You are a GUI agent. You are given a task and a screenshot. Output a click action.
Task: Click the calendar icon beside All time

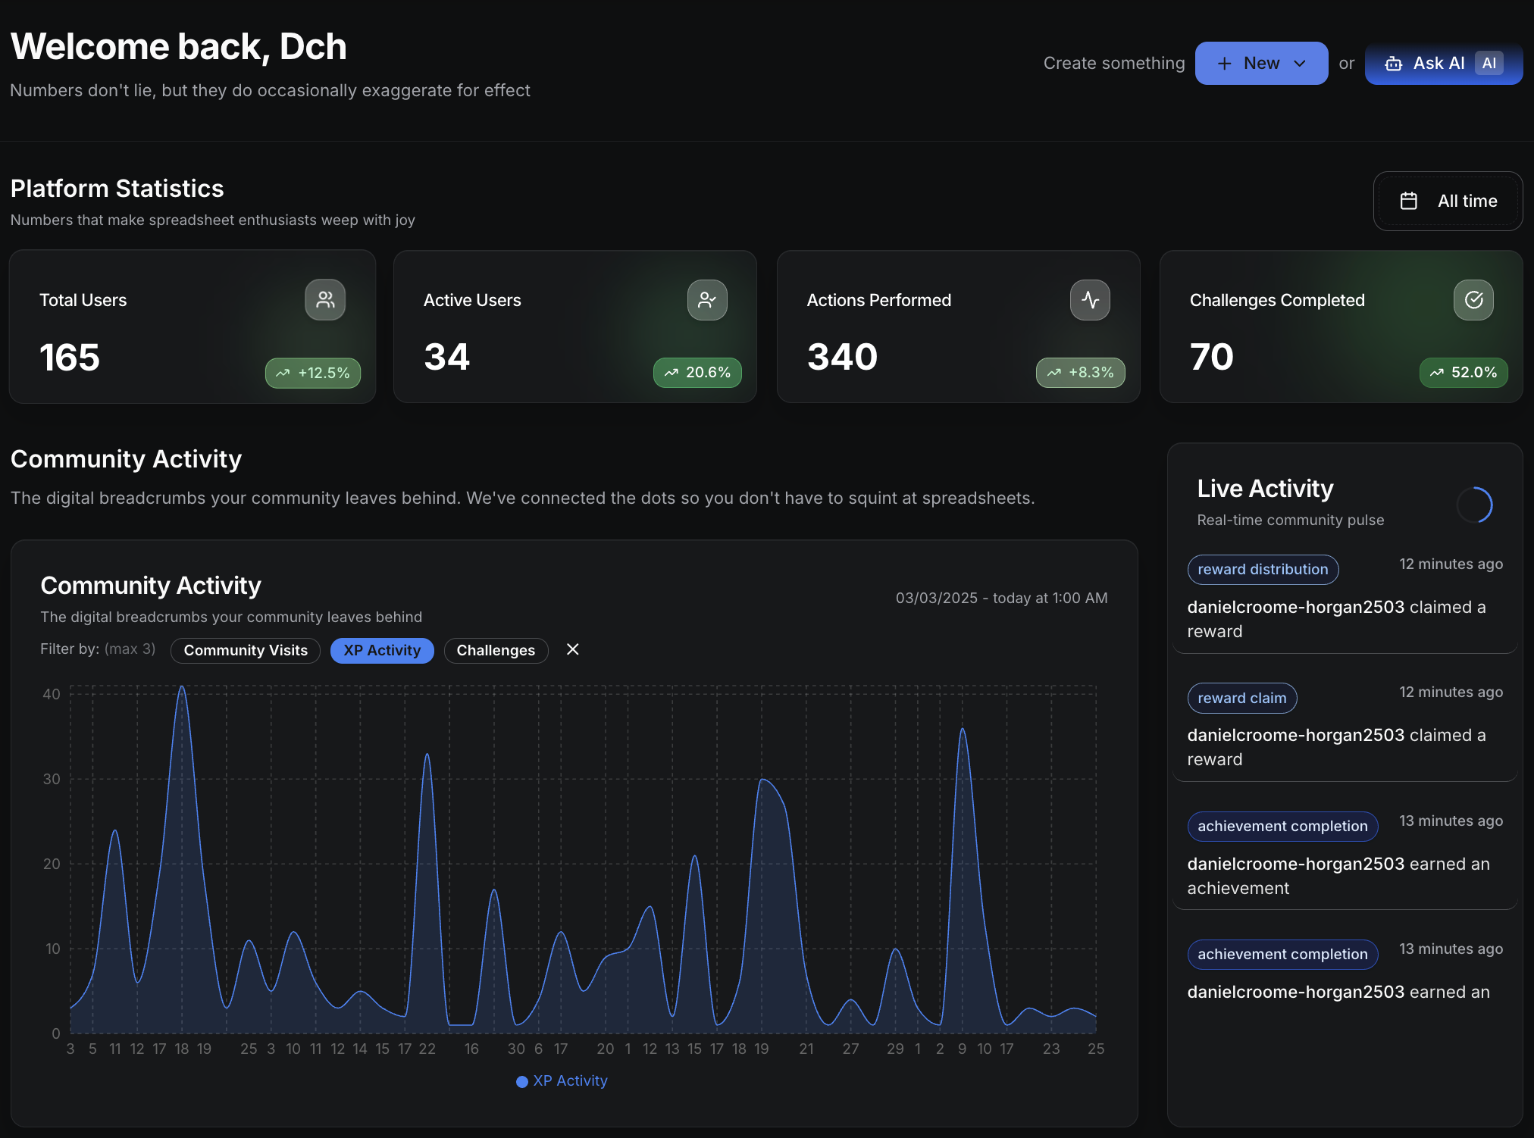point(1408,201)
